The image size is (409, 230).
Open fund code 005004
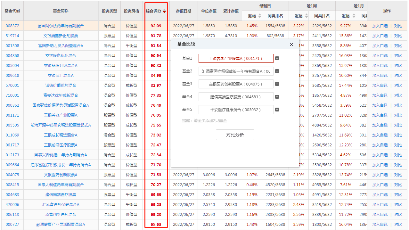12,66
